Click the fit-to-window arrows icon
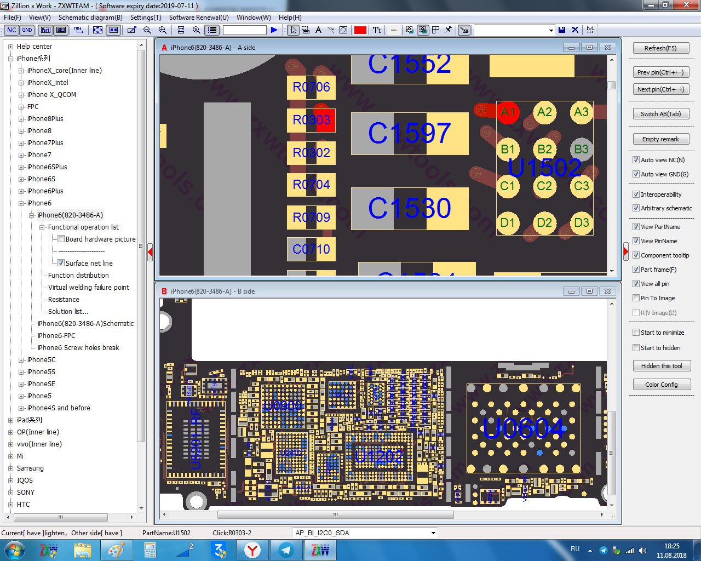The height and width of the screenshot is (561, 701). pos(98,30)
